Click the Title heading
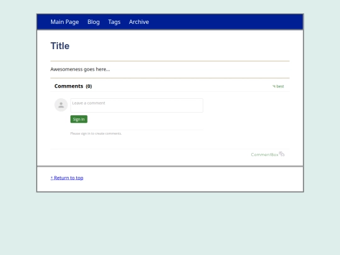The image size is (340, 255). point(60,46)
